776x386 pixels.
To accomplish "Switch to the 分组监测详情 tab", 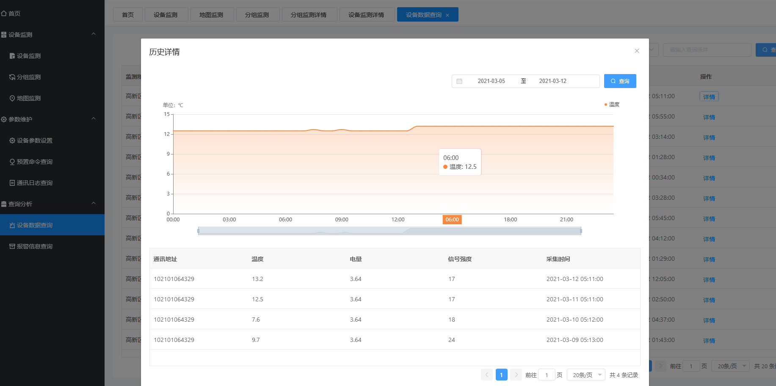I will 309,15.
